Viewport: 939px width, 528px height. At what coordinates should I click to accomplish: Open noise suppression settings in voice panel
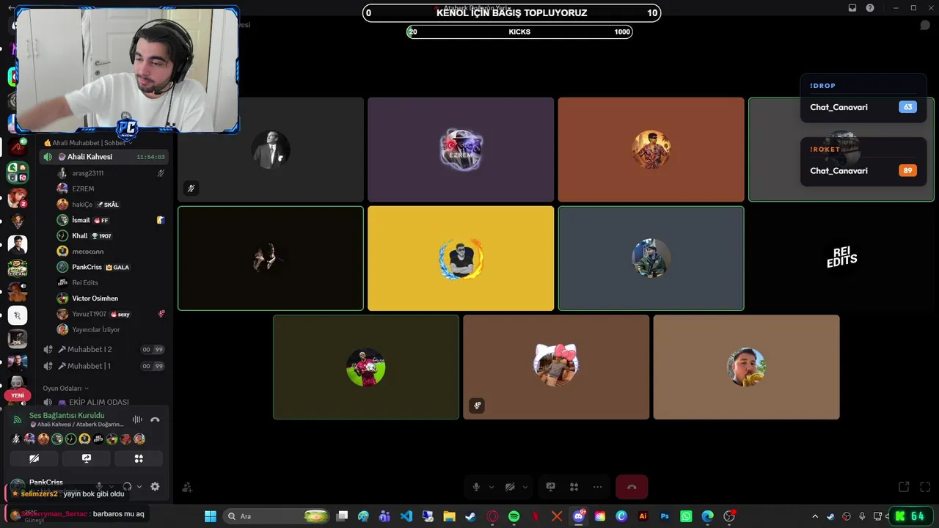[137, 419]
